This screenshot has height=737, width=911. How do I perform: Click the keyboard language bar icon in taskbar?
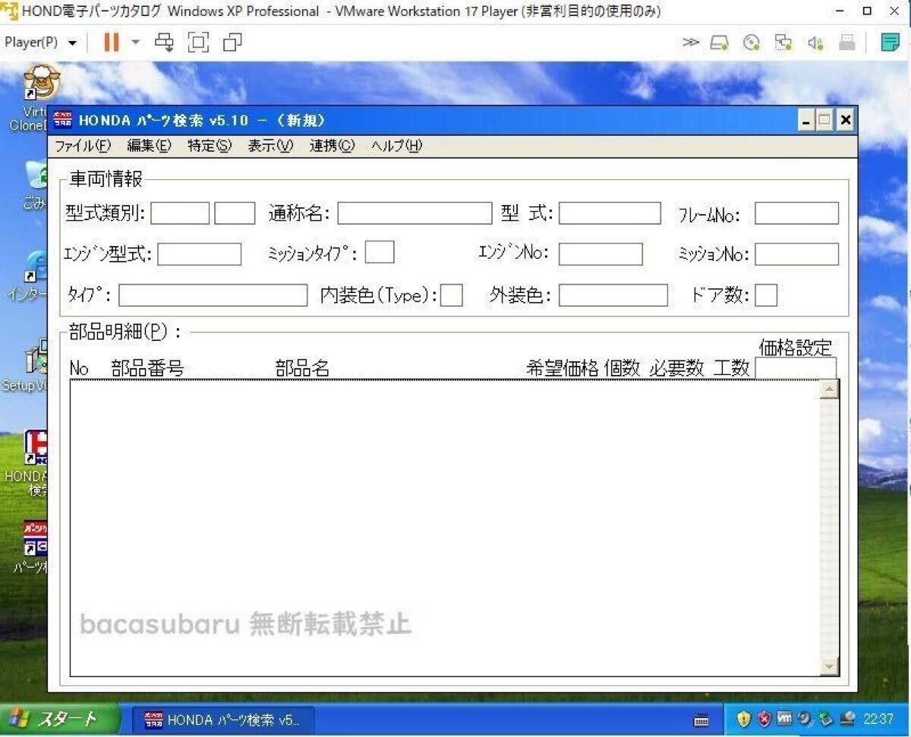(x=702, y=720)
